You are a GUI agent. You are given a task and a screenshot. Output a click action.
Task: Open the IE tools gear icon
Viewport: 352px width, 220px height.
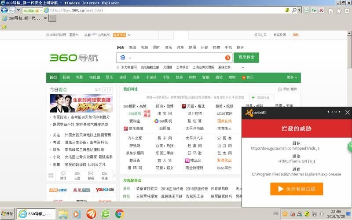[347, 11]
